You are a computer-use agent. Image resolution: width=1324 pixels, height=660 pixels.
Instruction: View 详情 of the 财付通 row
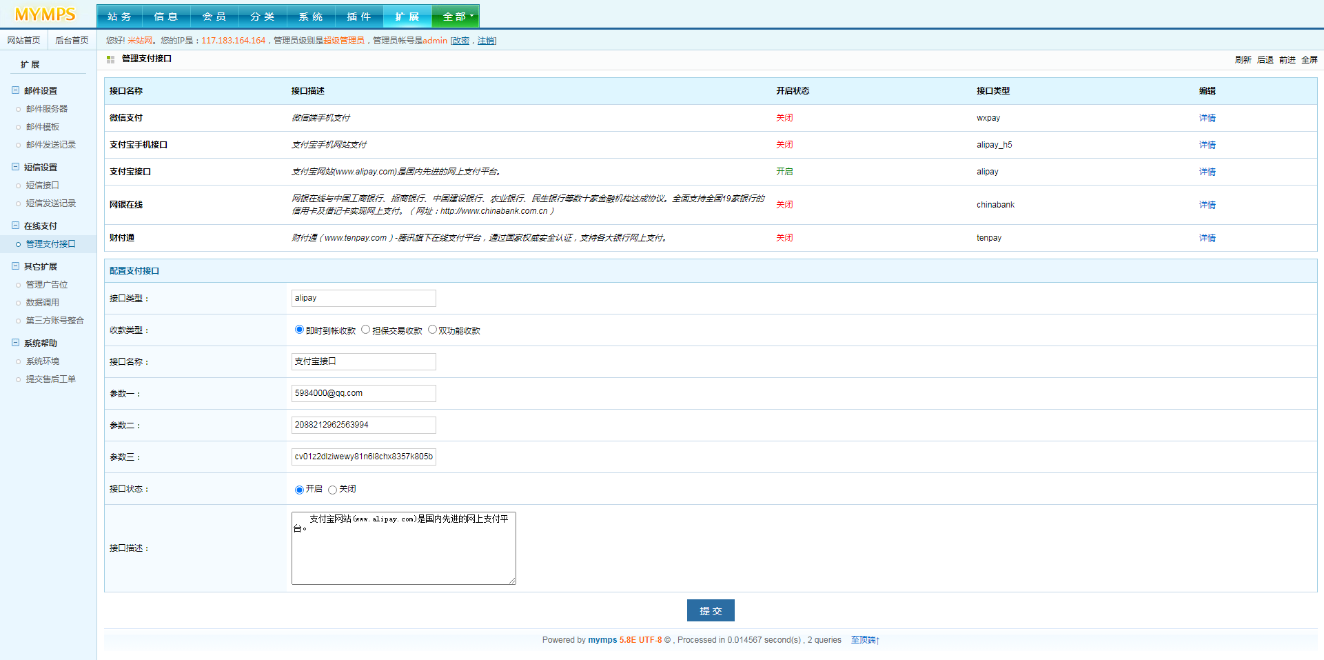[1207, 238]
